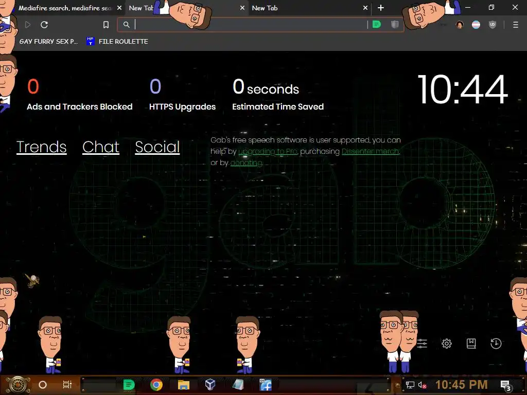Viewport: 527px width, 395px height.
Task: Click the network tray icon
Action: [410, 385]
